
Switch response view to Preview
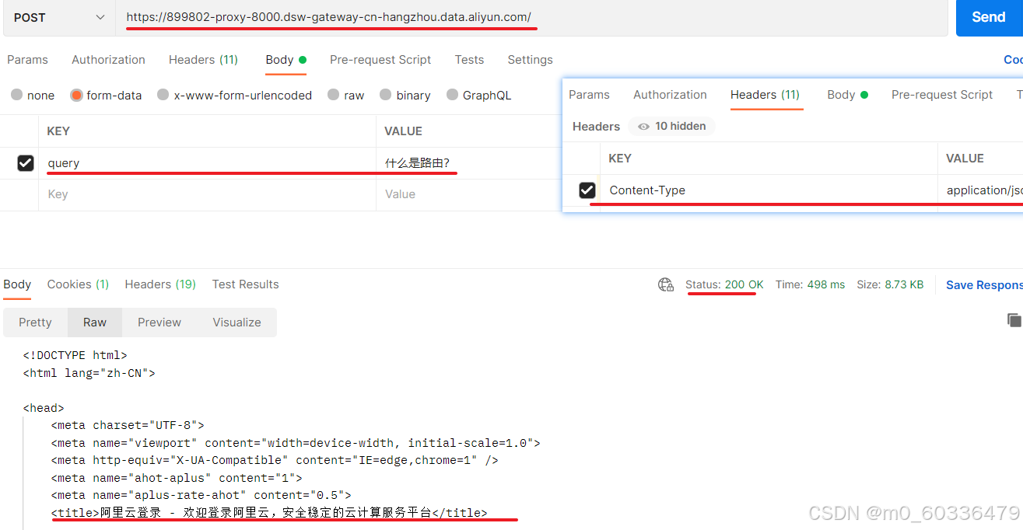(159, 323)
